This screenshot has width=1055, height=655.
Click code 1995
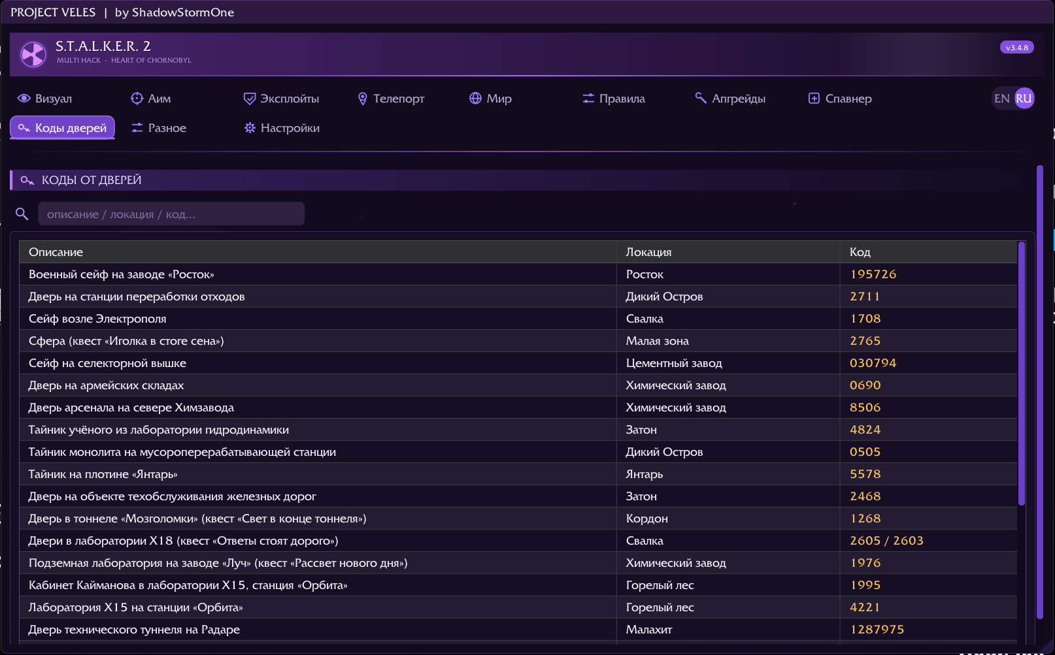click(865, 585)
